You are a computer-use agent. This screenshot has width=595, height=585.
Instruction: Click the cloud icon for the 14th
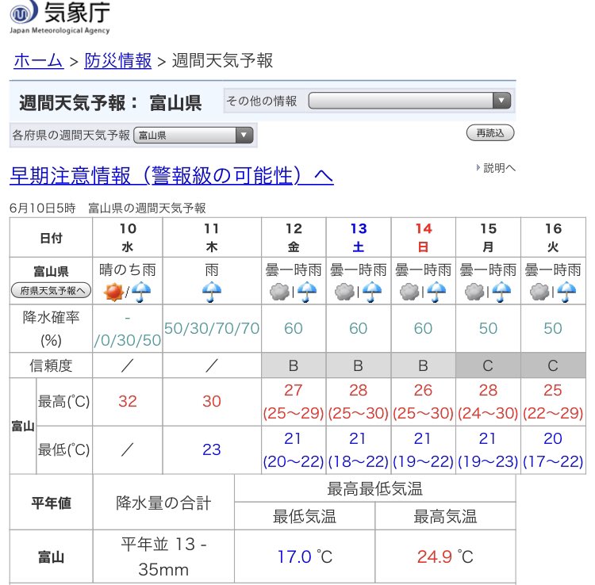409,292
